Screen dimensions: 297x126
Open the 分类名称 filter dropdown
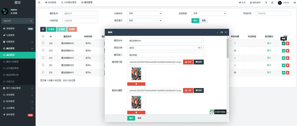pyautogui.click(x=145, y=13)
